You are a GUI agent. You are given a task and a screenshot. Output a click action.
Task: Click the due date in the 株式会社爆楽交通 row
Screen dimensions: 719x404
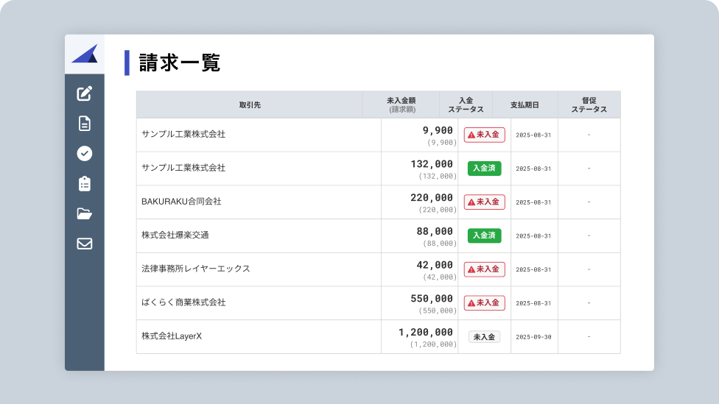pos(534,236)
